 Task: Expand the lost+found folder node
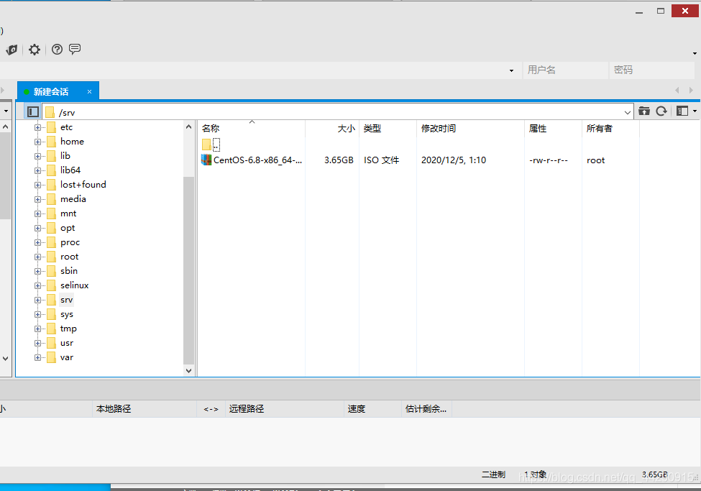(x=37, y=185)
